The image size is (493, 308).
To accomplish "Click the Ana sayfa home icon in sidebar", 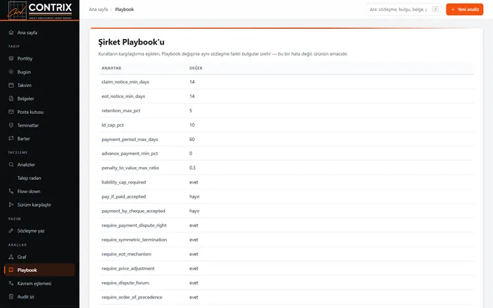I will click(11, 32).
